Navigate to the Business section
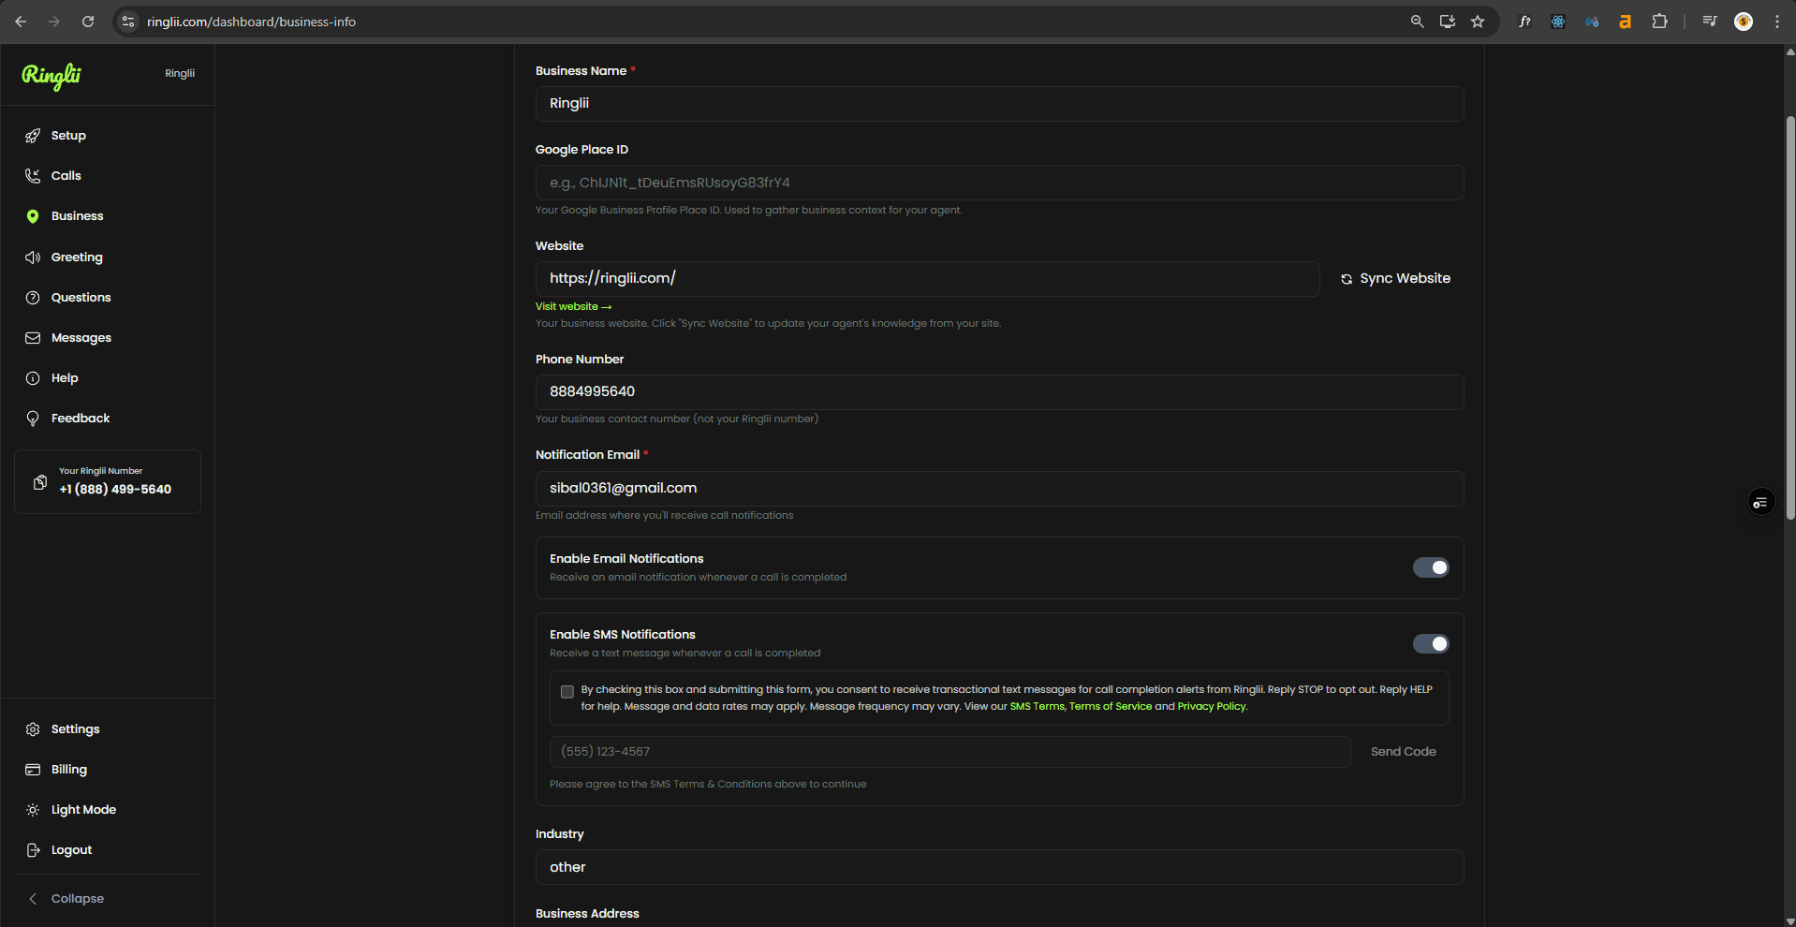1796x927 pixels. 77,215
